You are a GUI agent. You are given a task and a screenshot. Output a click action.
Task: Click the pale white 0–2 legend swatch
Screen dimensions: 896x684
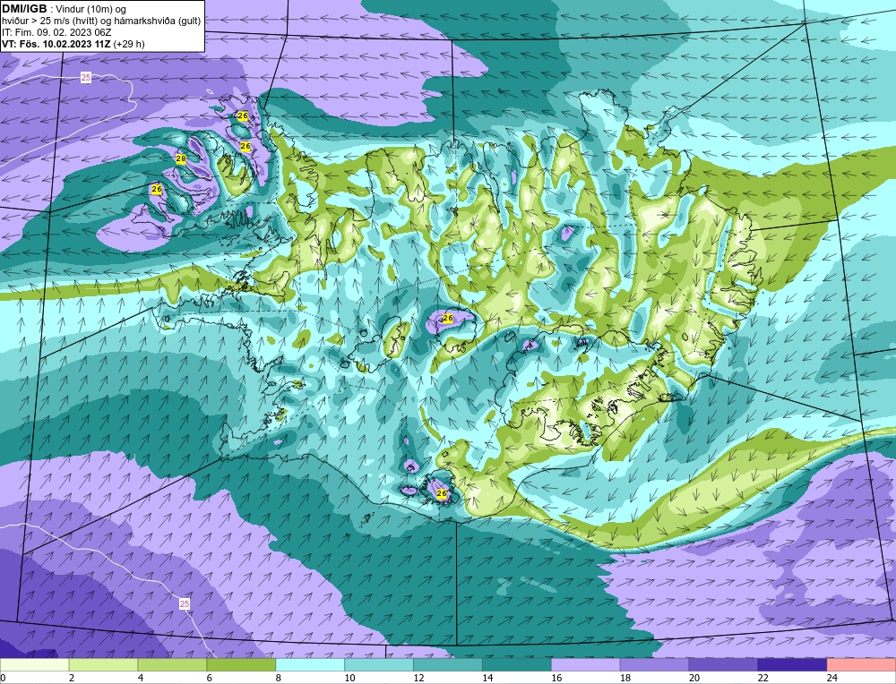click(x=34, y=665)
